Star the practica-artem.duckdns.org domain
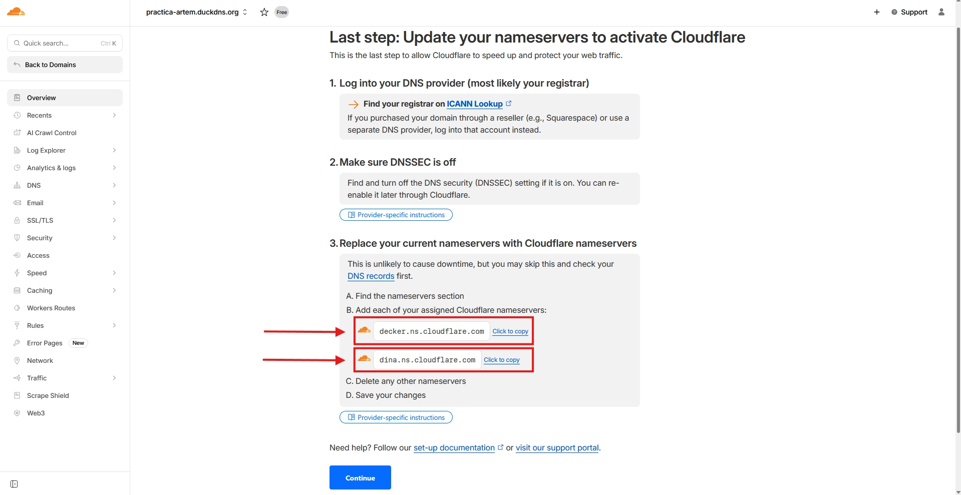This screenshot has height=495, width=961. [264, 12]
